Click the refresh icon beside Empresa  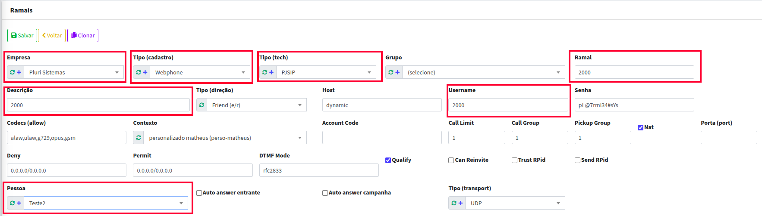[13, 72]
